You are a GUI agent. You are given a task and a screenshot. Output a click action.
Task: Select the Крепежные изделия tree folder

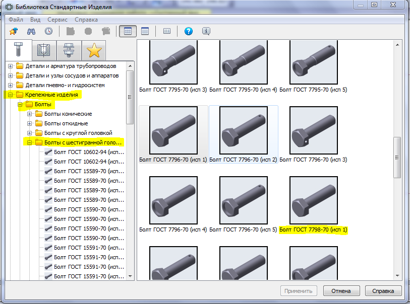click(x=47, y=95)
